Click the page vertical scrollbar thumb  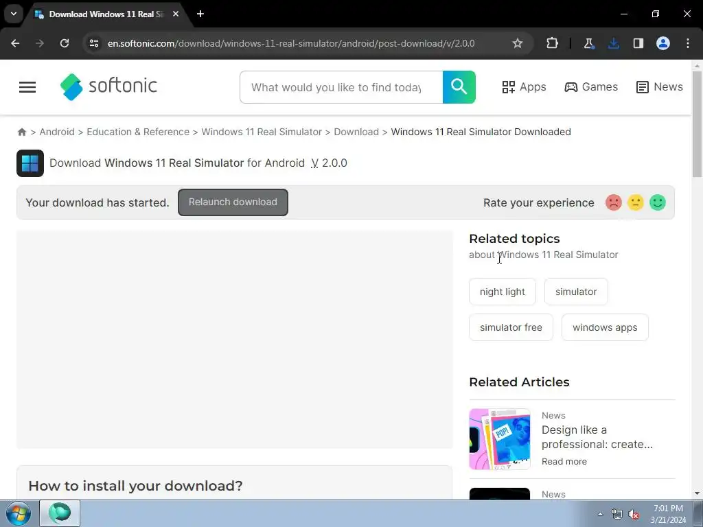698,124
